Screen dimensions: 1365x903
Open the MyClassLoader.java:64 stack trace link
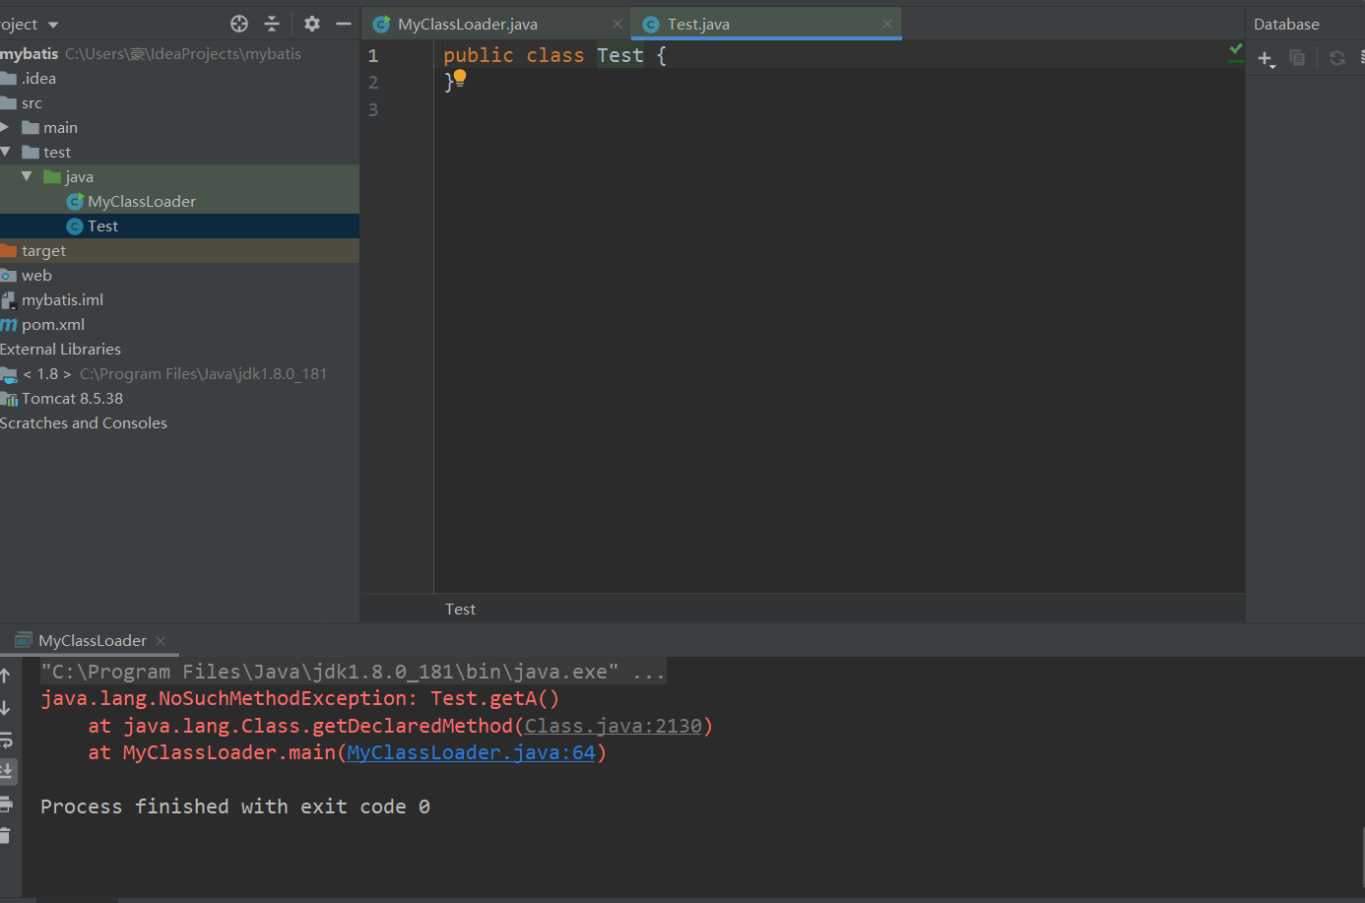pyautogui.click(x=471, y=752)
